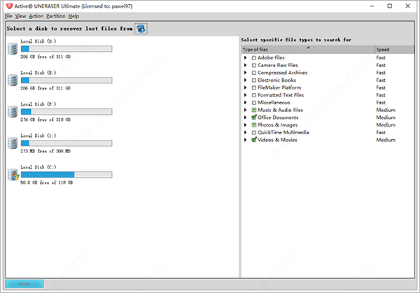Select the Local Disk (F:) drive icon
Image resolution: width=420 pixels, height=293 pixels.
click(13, 112)
